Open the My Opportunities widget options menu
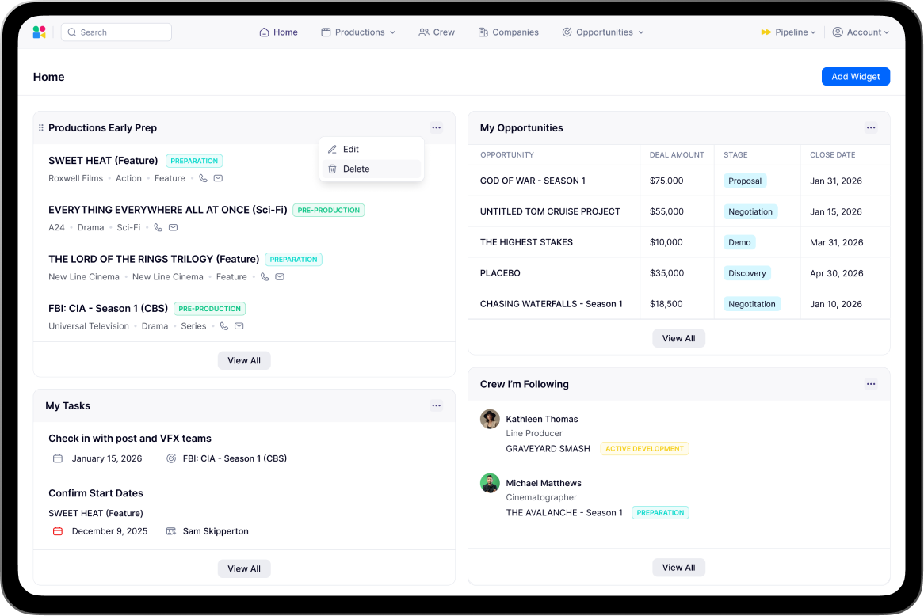This screenshot has width=924, height=616. coord(871,128)
